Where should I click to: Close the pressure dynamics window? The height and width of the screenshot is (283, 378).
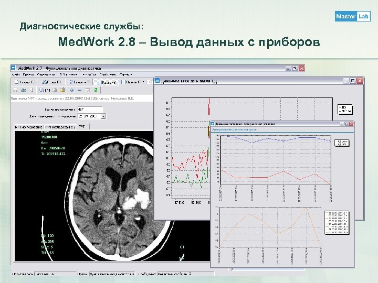[351, 124]
